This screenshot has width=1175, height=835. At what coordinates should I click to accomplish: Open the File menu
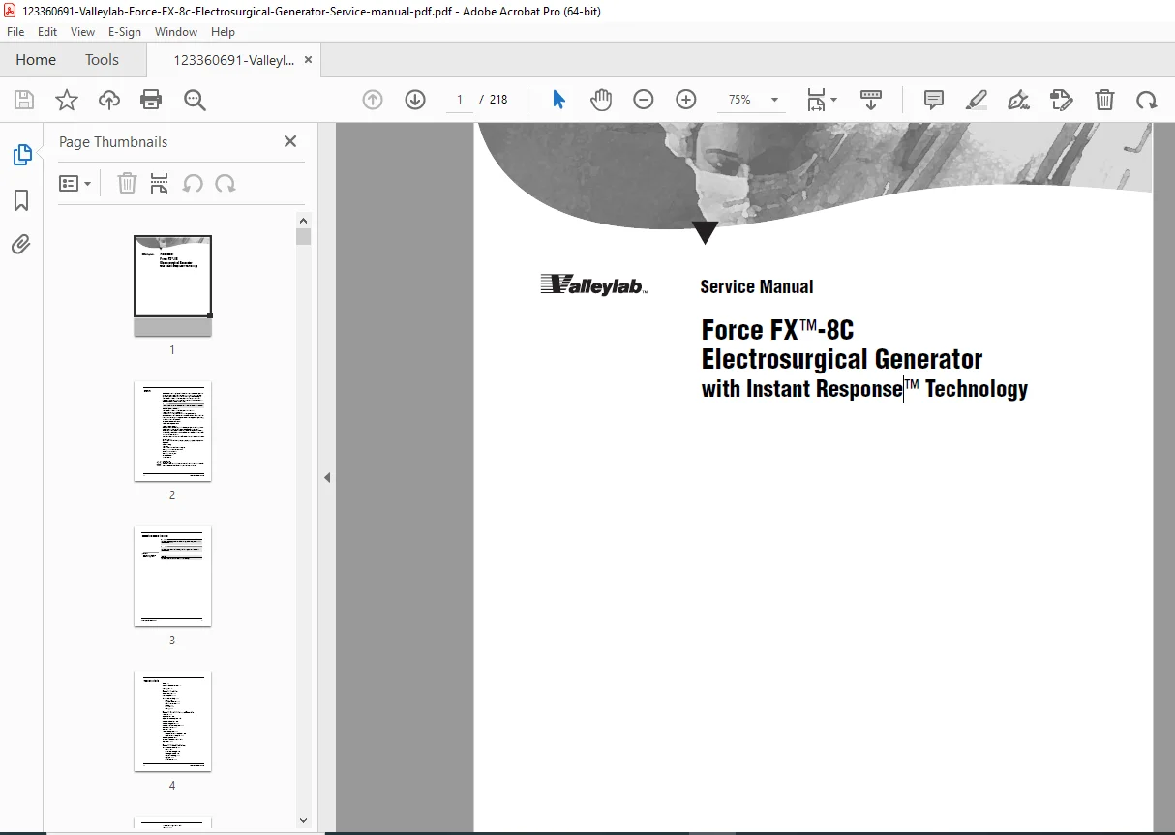pos(15,32)
